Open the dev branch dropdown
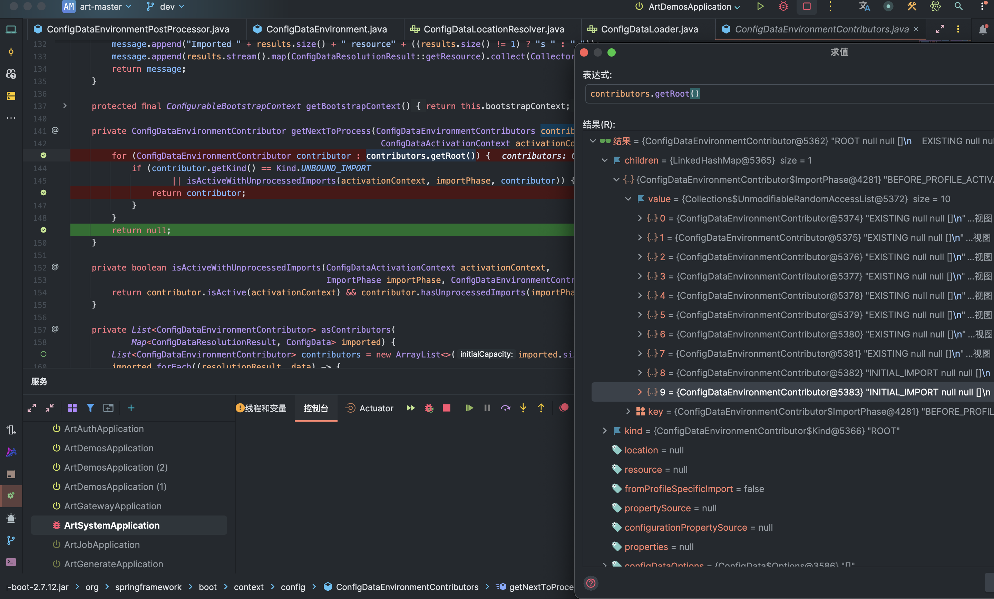 (166, 7)
